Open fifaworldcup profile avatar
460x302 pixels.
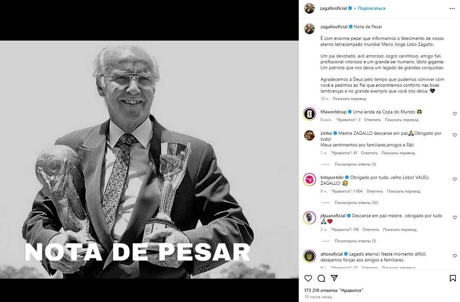tap(309, 114)
